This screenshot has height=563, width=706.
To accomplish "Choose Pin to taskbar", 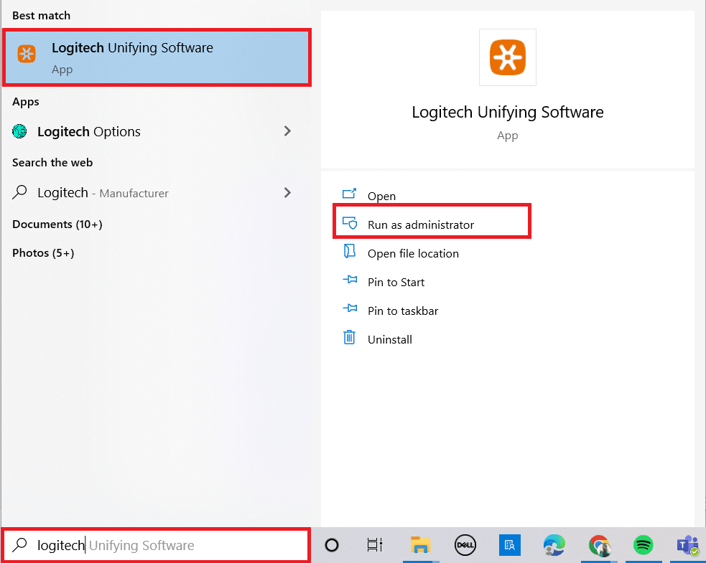I will (x=402, y=311).
